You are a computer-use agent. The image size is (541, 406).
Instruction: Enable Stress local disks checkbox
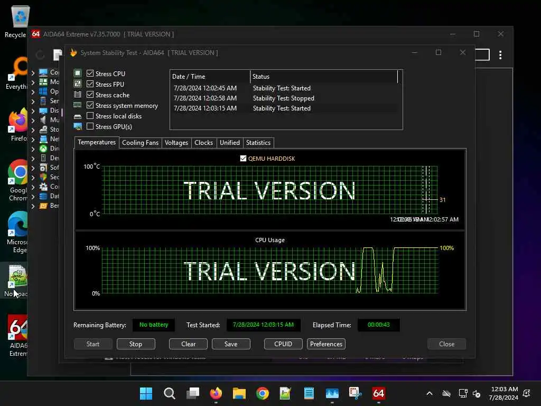[90, 116]
